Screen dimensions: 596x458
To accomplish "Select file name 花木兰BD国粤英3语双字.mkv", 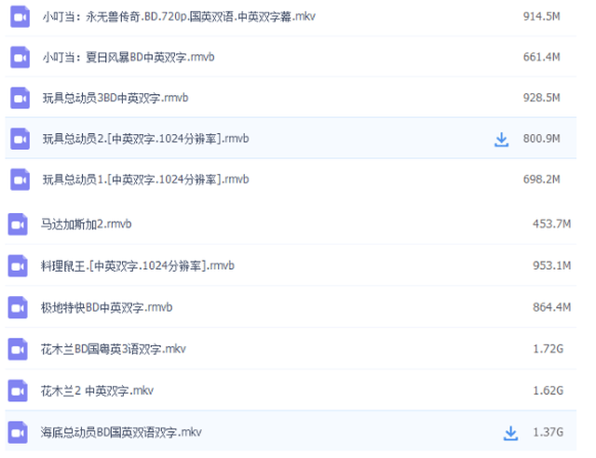I will tap(114, 349).
